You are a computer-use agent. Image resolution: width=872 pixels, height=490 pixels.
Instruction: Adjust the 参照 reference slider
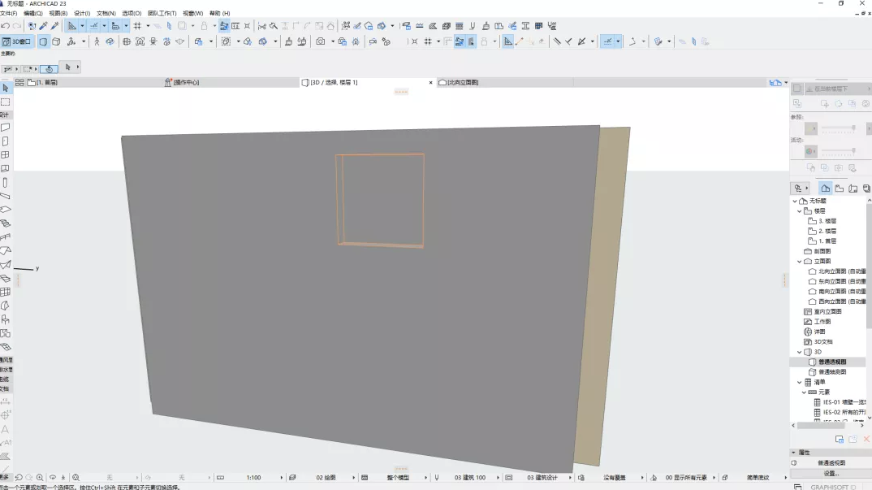[x=839, y=128]
